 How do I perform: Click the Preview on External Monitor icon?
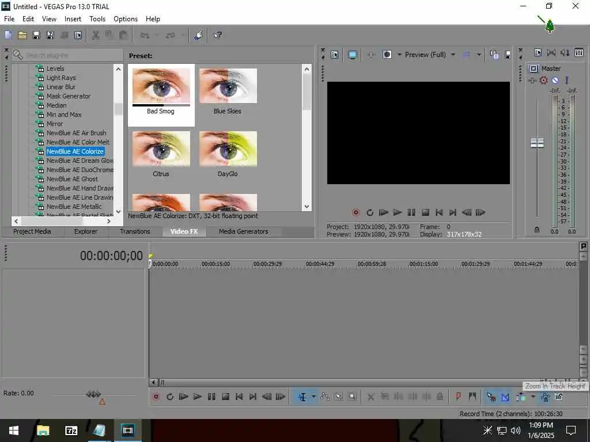[x=353, y=55]
